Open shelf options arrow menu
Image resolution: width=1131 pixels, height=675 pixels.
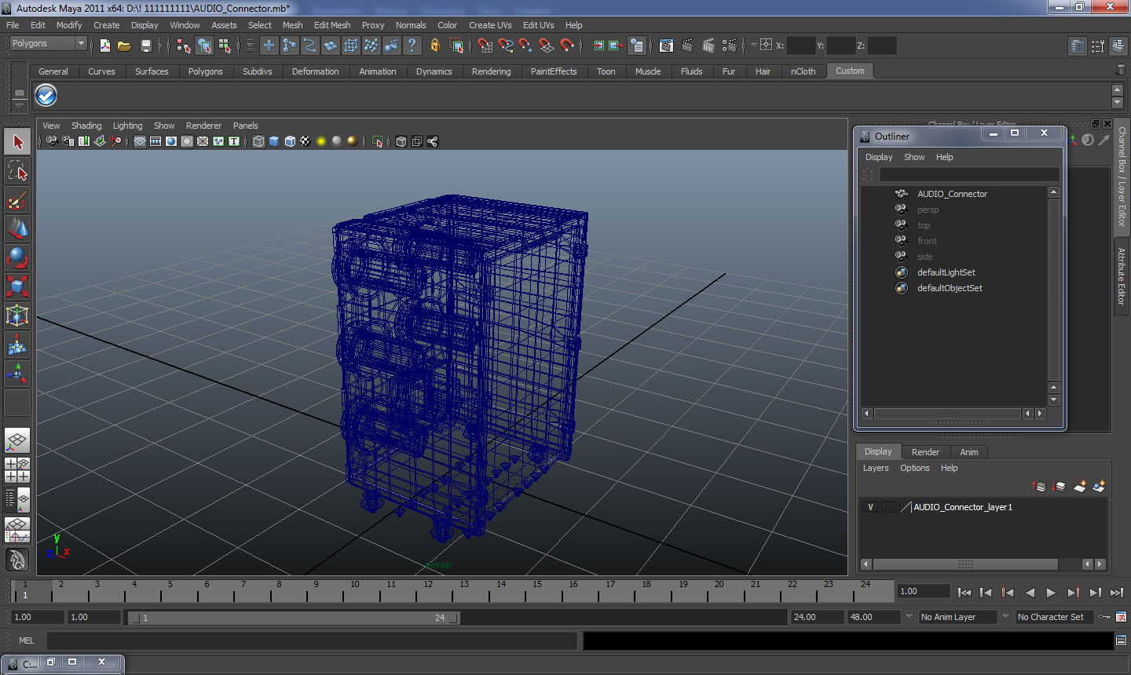pyautogui.click(x=19, y=104)
